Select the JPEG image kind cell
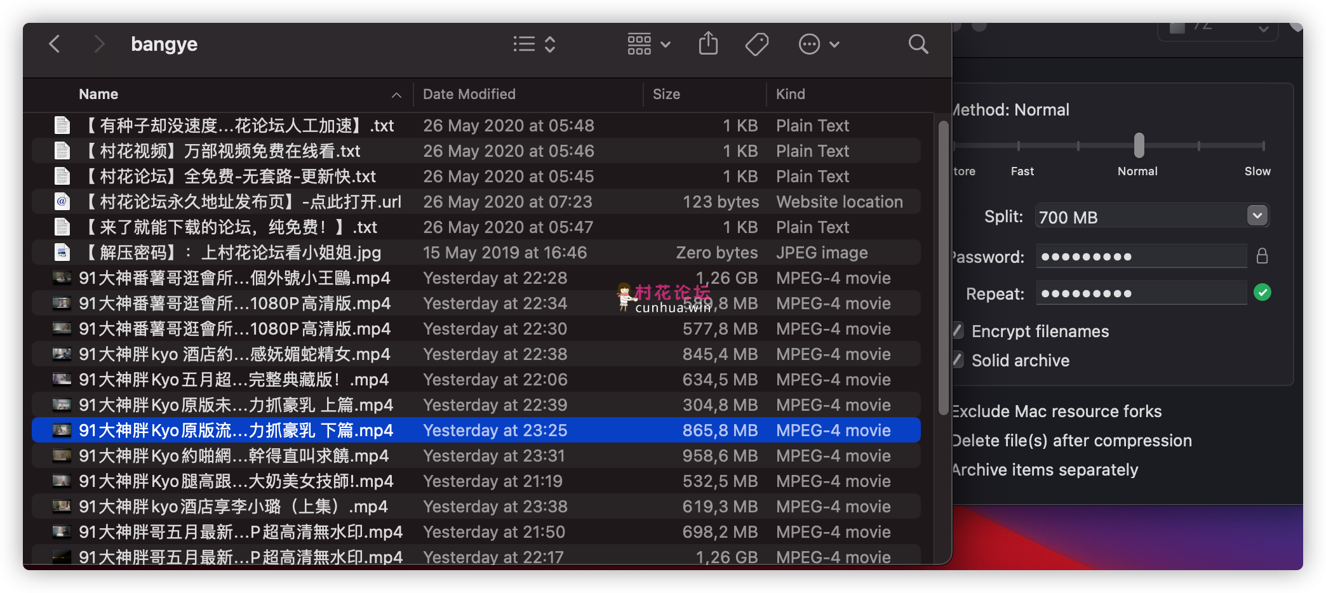The width and height of the screenshot is (1326, 593). (x=822, y=253)
